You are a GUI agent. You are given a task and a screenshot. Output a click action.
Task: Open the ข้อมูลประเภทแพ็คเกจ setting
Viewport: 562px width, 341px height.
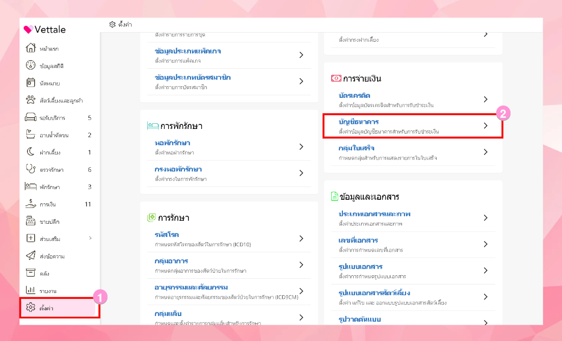click(x=188, y=51)
